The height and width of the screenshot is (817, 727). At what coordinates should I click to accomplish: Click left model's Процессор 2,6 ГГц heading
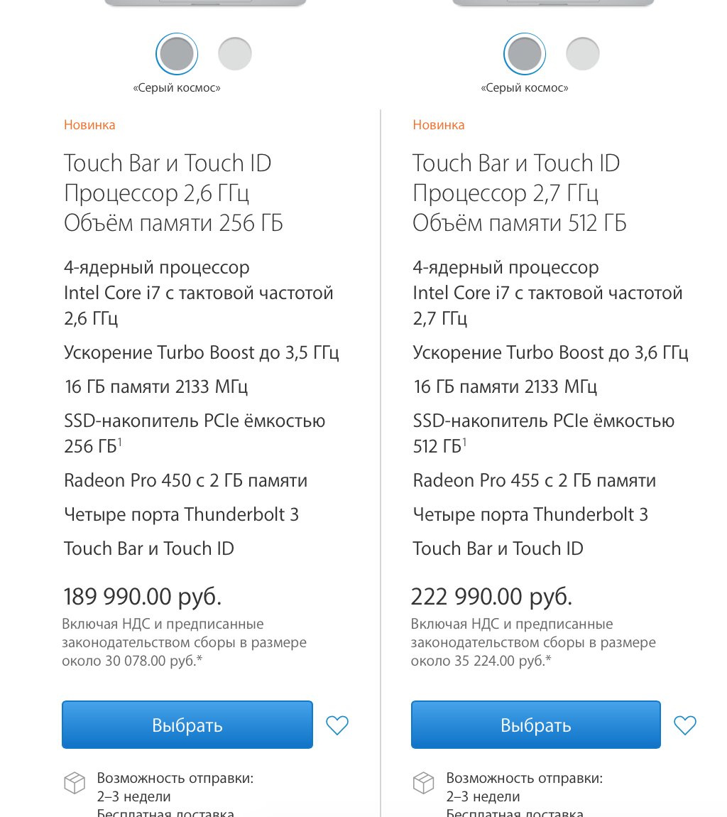(157, 194)
